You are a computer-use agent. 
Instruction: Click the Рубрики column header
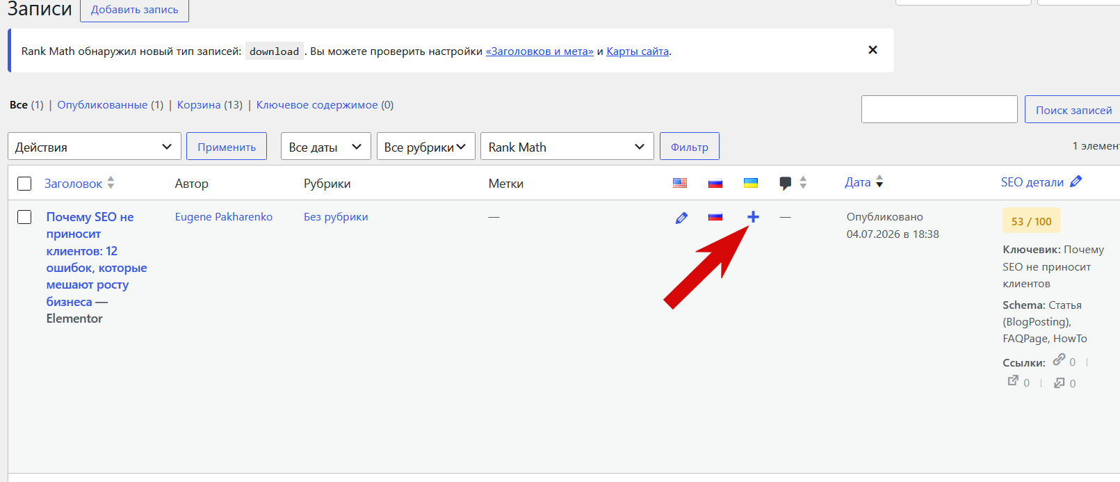[x=327, y=184]
